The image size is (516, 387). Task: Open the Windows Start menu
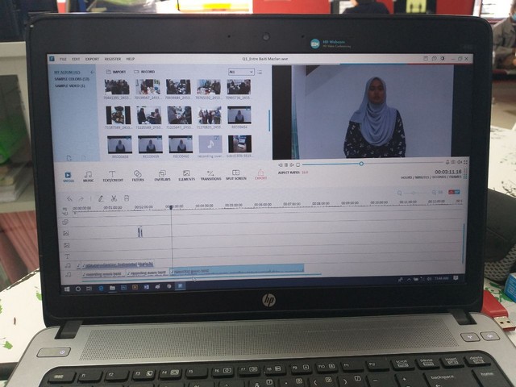(x=68, y=287)
